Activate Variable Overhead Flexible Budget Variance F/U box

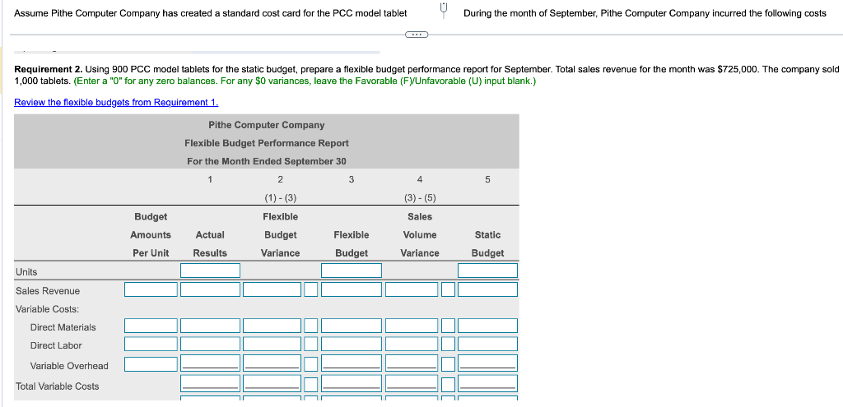pos(310,363)
